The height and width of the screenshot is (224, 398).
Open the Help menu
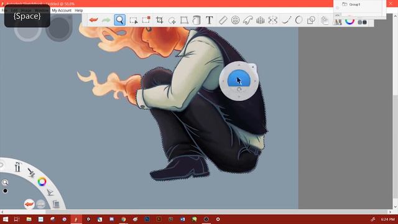pos(79,11)
